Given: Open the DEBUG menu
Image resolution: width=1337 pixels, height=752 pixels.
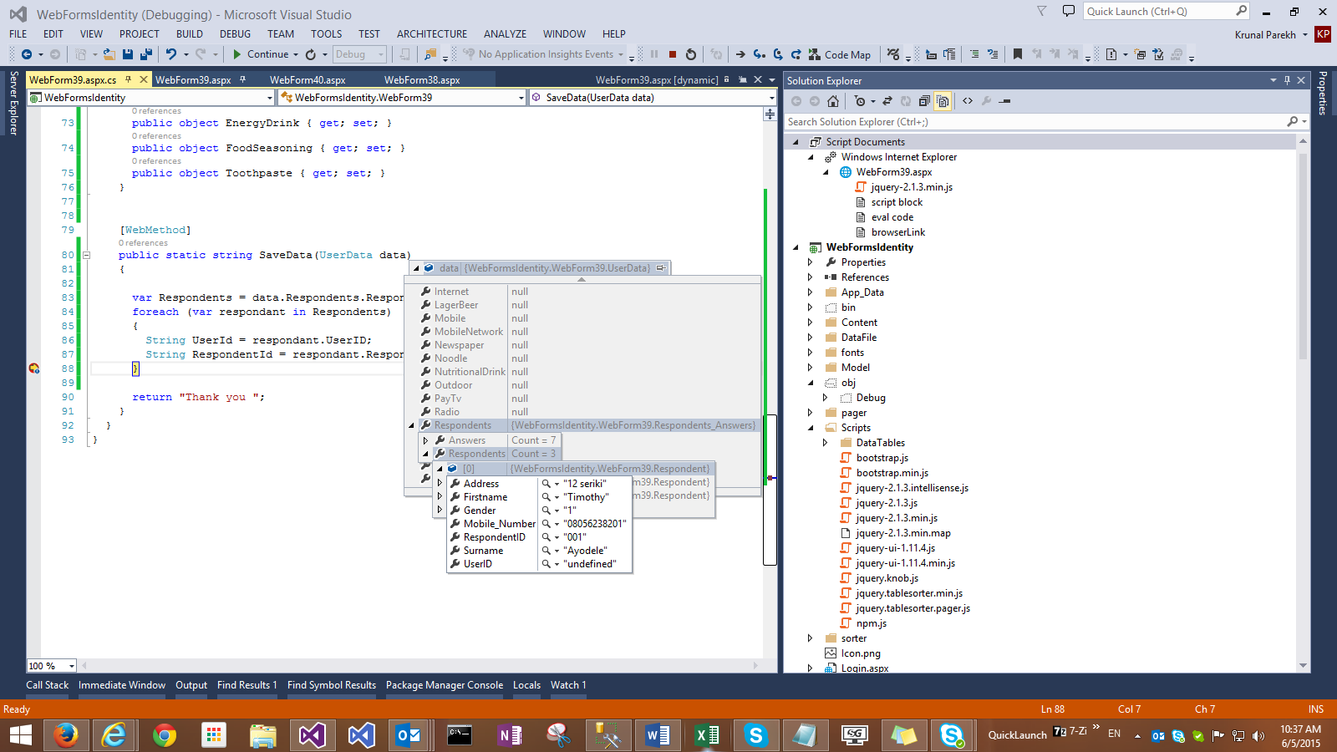Looking at the screenshot, I should [235, 34].
